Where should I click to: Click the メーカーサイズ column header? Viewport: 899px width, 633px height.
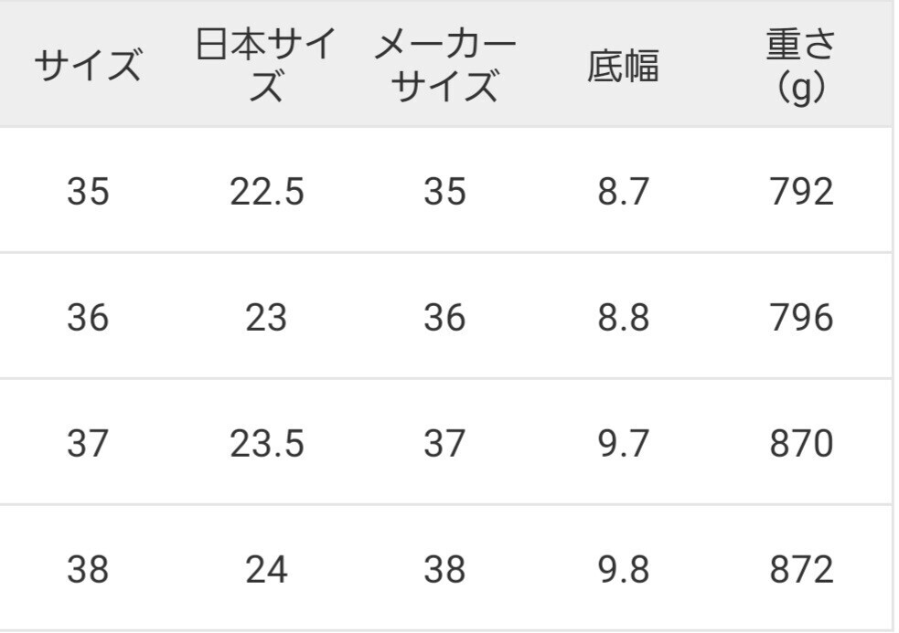(x=444, y=65)
